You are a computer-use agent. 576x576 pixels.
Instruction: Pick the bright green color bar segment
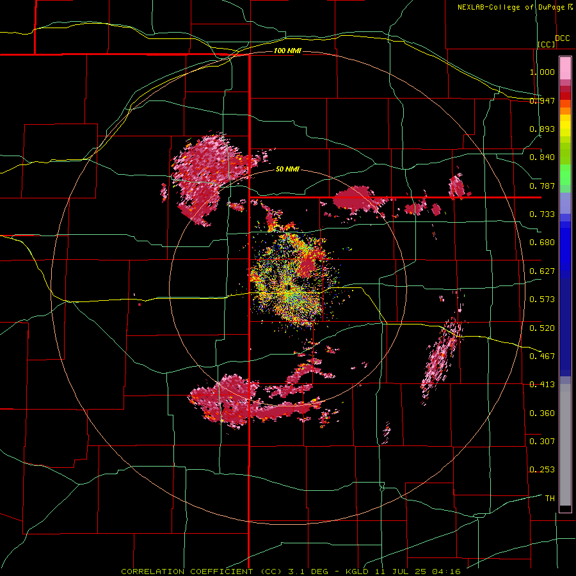565,175
